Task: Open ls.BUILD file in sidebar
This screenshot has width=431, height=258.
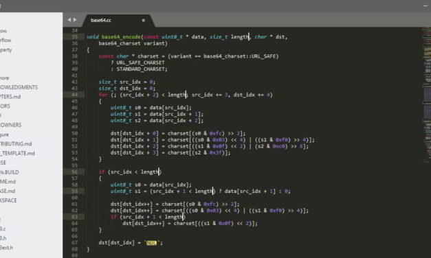Action: coord(10,172)
